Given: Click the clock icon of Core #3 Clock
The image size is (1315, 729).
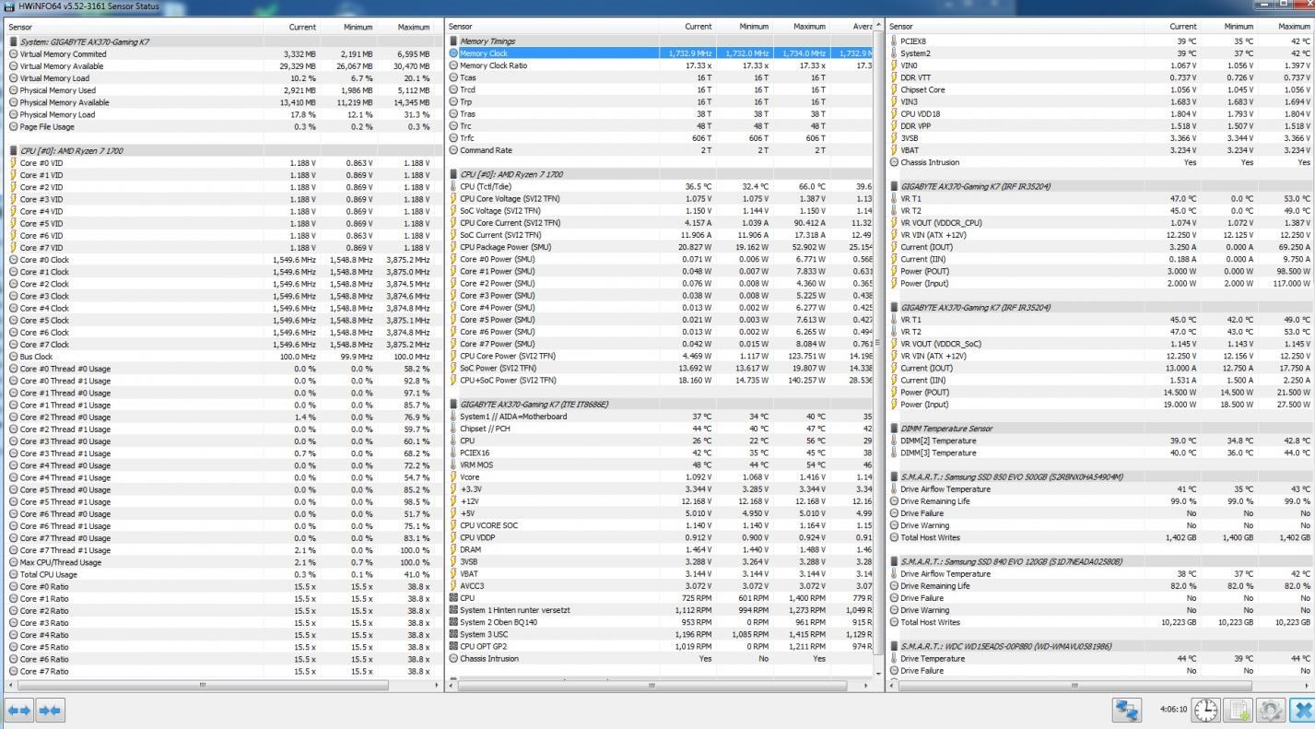Looking at the screenshot, I should pyautogui.click(x=13, y=296).
